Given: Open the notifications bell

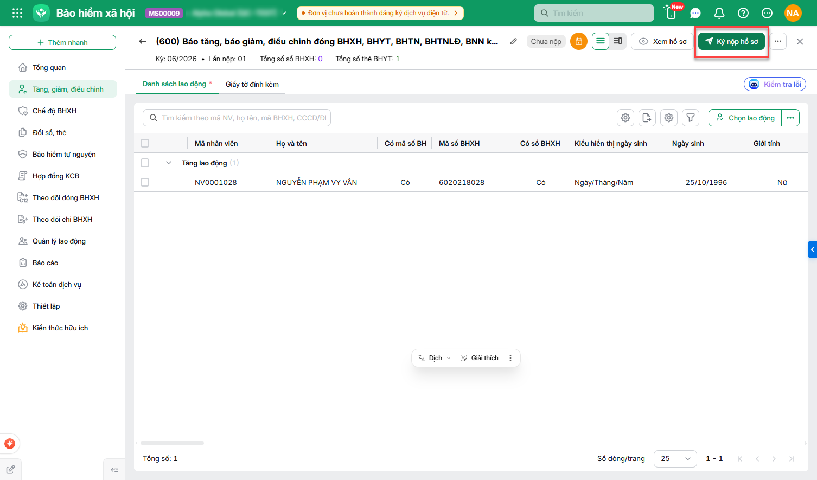Looking at the screenshot, I should tap(719, 13).
